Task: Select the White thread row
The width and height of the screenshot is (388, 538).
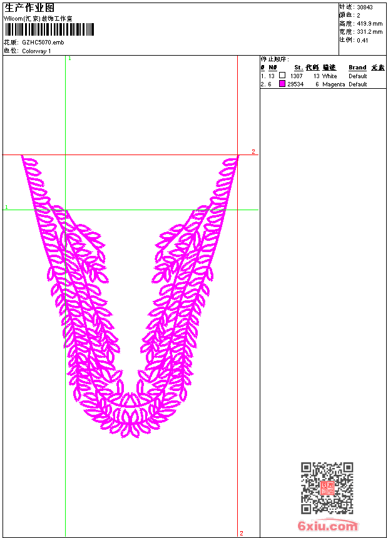Action: 329,76
